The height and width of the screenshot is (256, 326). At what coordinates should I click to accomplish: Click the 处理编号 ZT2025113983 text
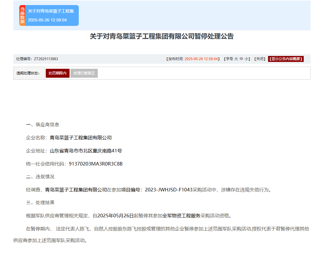[37, 59]
